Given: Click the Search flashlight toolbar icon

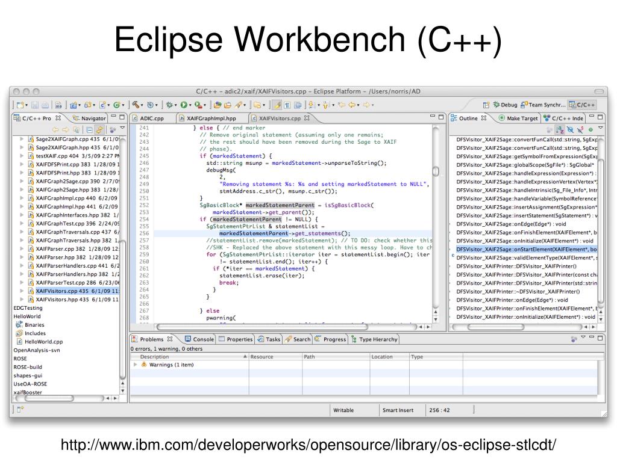Looking at the screenshot, I should (237, 105).
